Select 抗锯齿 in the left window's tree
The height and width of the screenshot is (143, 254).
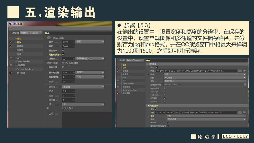point(20,50)
